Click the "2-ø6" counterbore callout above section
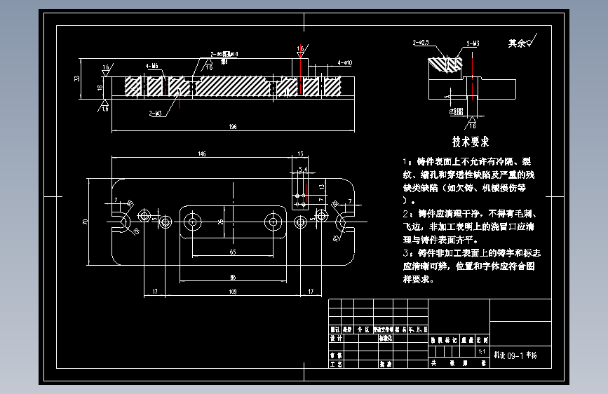The height and width of the screenshot is (394, 608). pos(224,54)
